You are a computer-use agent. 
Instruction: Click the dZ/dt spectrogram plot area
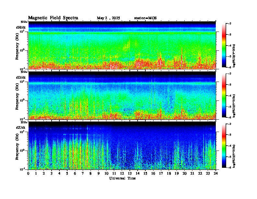pos(122,145)
